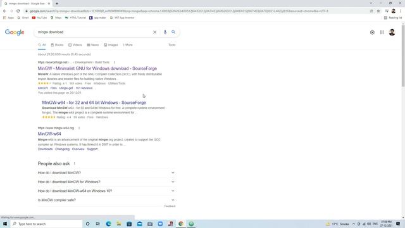Expand 'How do I download MinGW?'
This screenshot has height=228, width=405.
click(106, 173)
